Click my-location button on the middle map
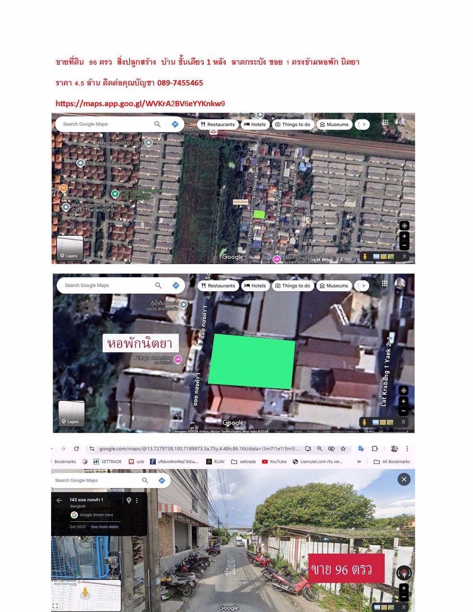Image resolution: width=473 pixels, height=612 pixels. coord(403,391)
